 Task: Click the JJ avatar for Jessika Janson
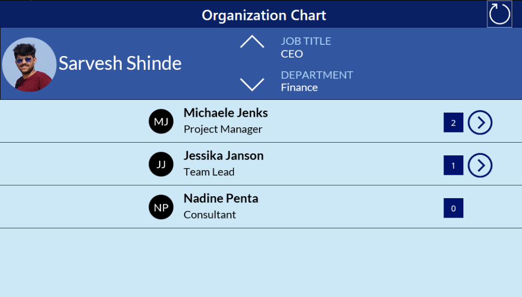click(x=161, y=164)
